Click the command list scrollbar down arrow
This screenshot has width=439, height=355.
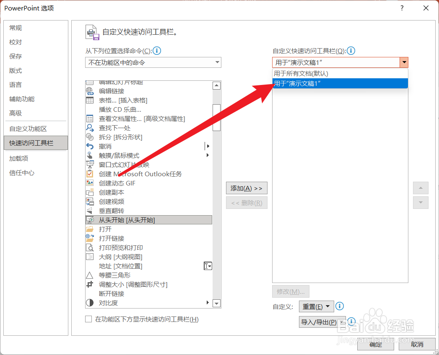click(x=216, y=303)
